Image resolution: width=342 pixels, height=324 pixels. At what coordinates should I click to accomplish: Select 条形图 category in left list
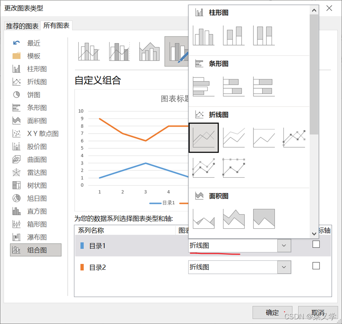[36, 108]
